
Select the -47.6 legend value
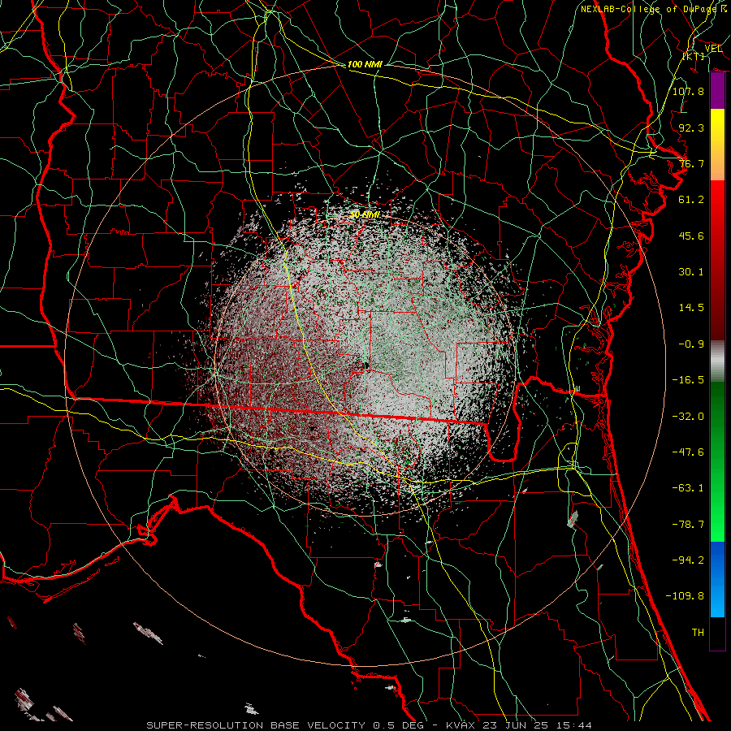(688, 452)
